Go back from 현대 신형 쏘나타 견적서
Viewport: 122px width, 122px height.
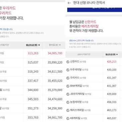69,3
